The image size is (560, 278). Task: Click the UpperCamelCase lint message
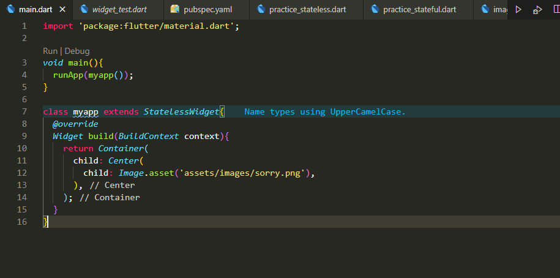[x=325, y=111]
